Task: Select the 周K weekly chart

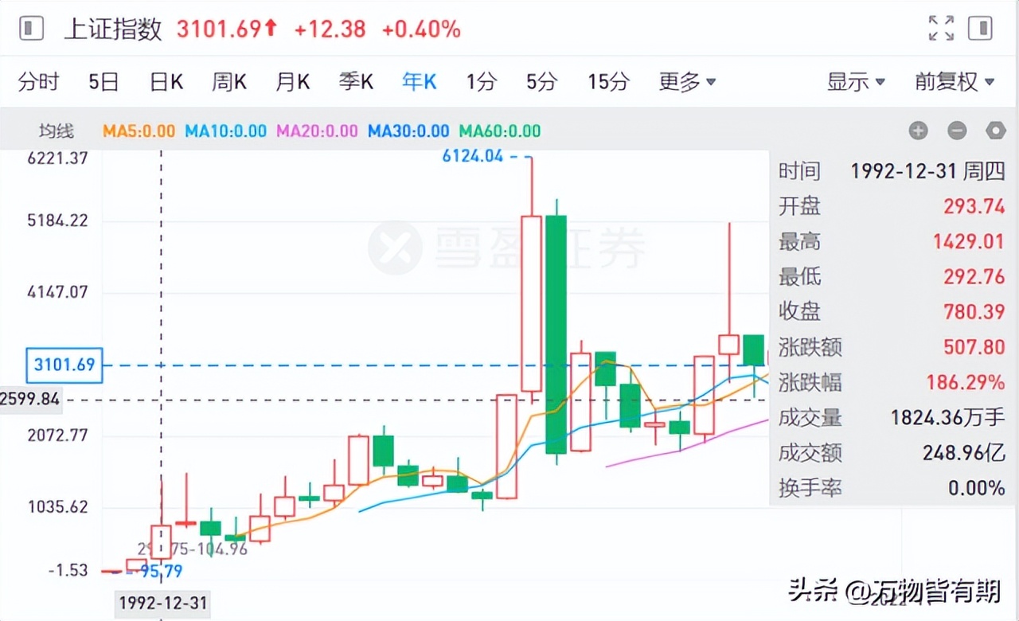Action: [x=228, y=81]
